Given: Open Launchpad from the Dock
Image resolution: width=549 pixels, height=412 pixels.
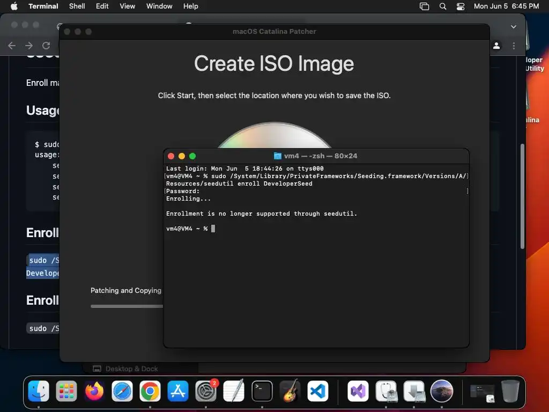Looking at the screenshot, I should pos(66,391).
